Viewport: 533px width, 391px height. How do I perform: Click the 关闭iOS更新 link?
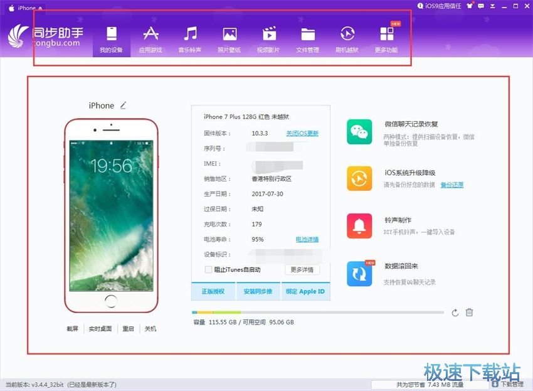click(x=302, y=133)
